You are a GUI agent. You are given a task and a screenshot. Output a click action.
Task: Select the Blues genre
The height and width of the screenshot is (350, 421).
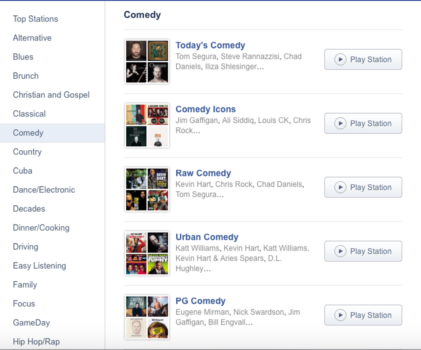[x=23, y=57]
